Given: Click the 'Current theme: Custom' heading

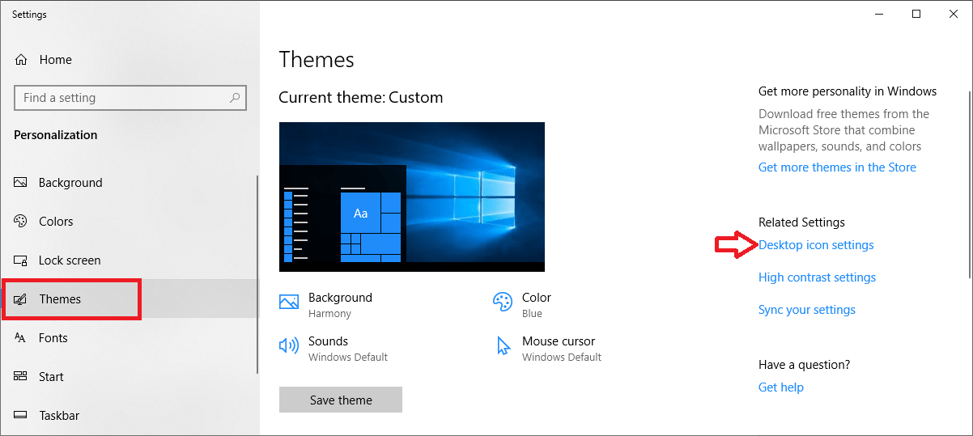Looking at the screenshot, I should [361, 97].
